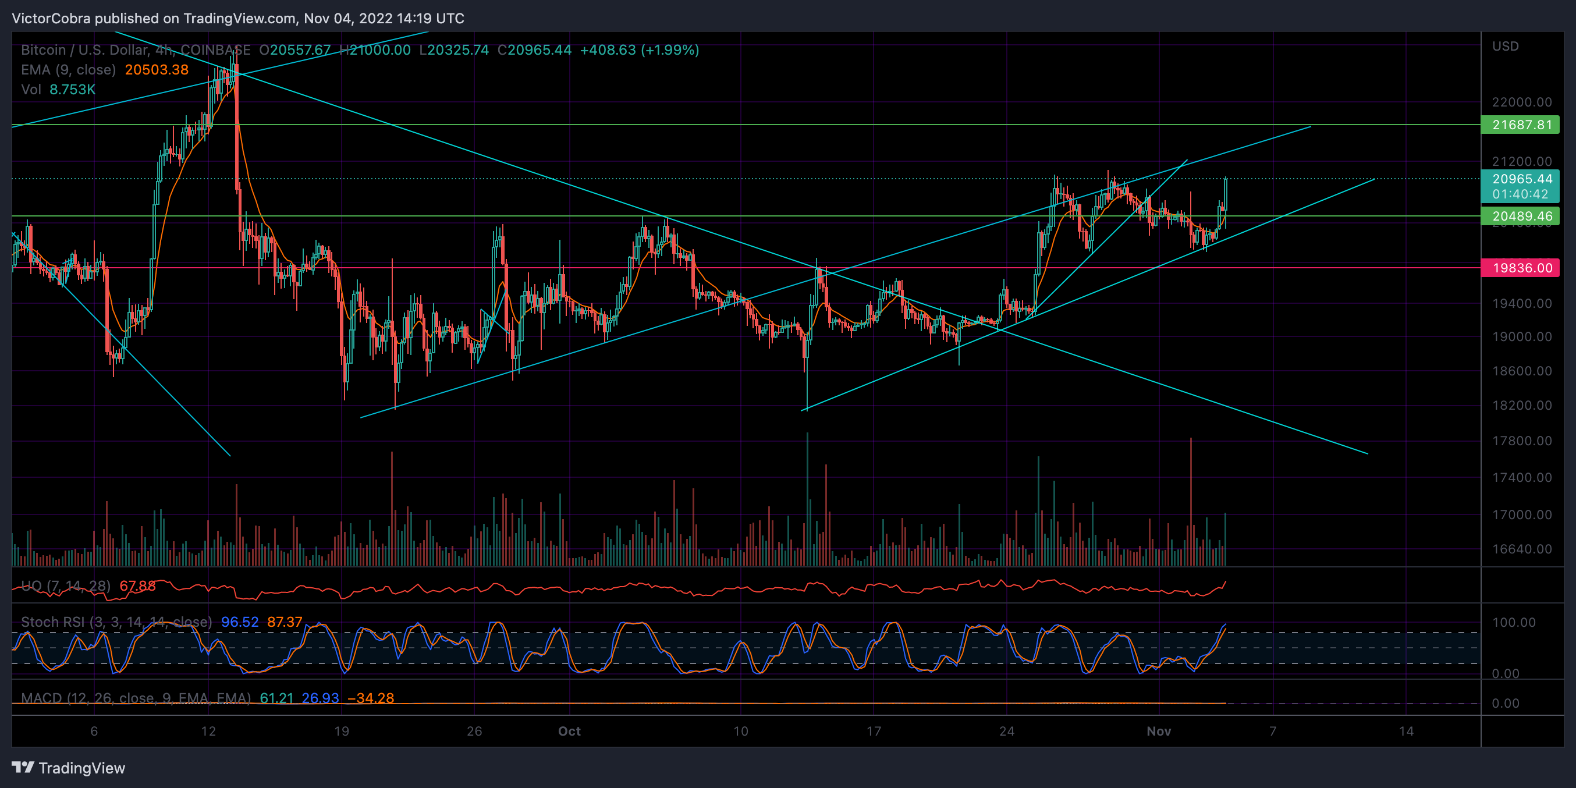Click the 22000.00 price axis label
This screenshot has width=1576, height=788.
pos(1521,102)
